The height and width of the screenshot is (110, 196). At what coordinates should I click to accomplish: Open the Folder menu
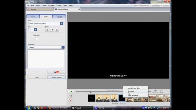coord(44,5)
